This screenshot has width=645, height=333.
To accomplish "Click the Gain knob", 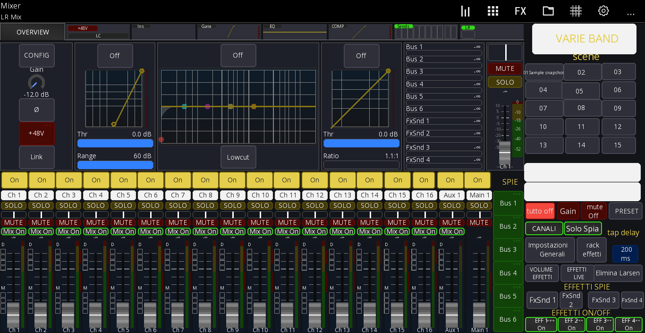I will 36,82.
